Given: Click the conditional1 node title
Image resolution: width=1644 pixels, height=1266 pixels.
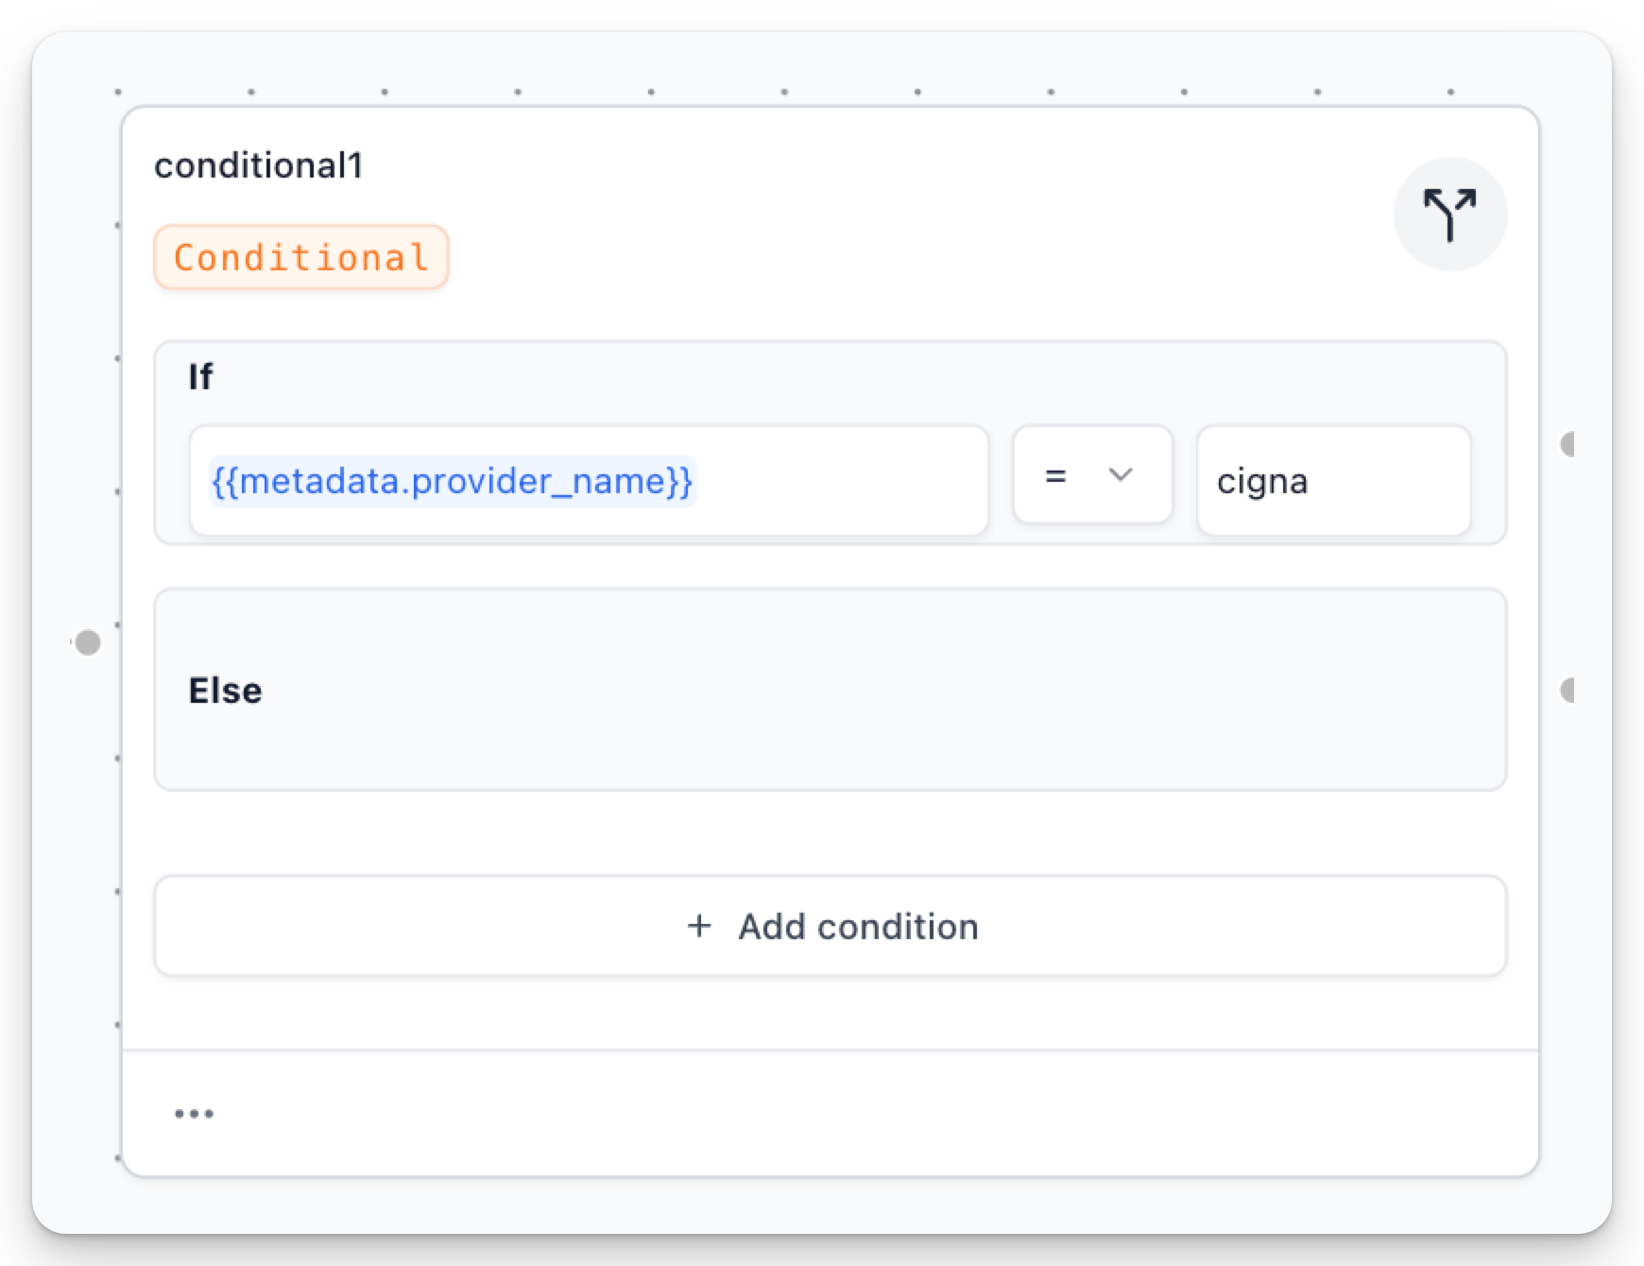Looking at the screenshot, I should tap(258, 166).
